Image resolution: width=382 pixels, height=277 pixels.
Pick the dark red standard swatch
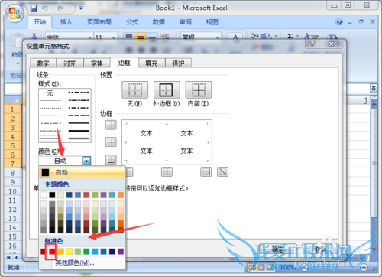pyautogui.click(x=43, y=252)
